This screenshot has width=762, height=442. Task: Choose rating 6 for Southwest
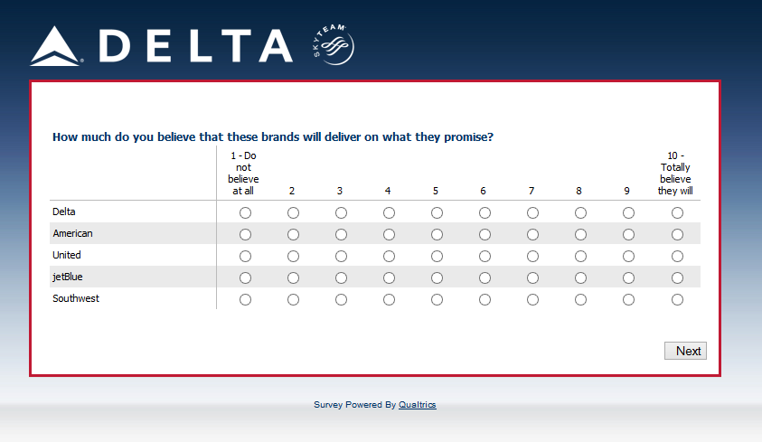(x=484, y=300)
